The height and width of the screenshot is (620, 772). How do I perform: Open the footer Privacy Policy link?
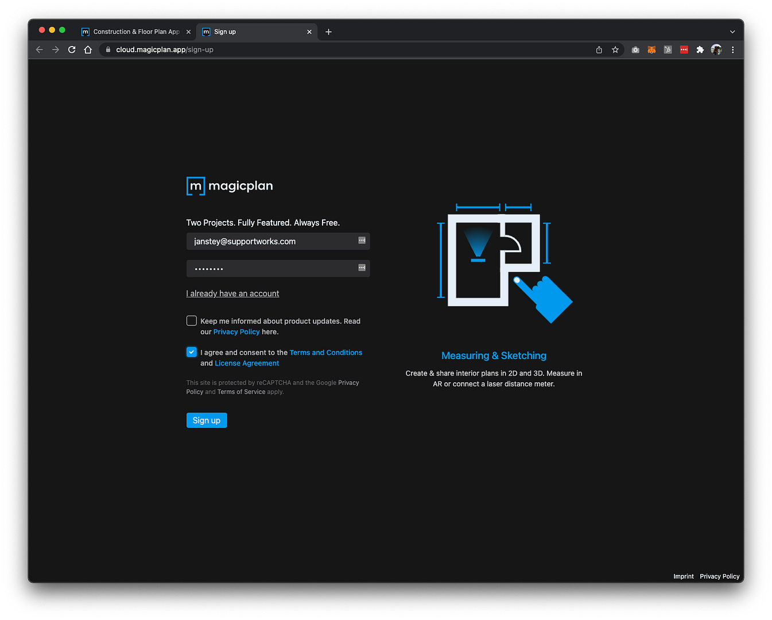[x=720, y=576]
